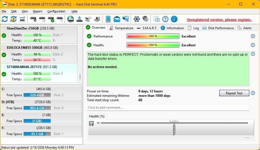This screenshot has height=150, width=260.
Task: Select the Overview tab
Action: 96,28
